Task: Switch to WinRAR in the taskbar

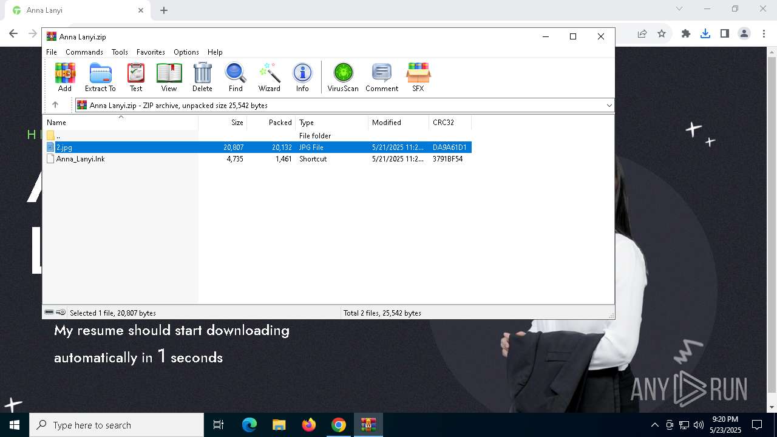Action: (368, 425)
